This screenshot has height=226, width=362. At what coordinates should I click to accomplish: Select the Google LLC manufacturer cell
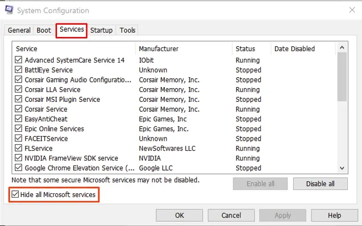(x=156, y=168)
